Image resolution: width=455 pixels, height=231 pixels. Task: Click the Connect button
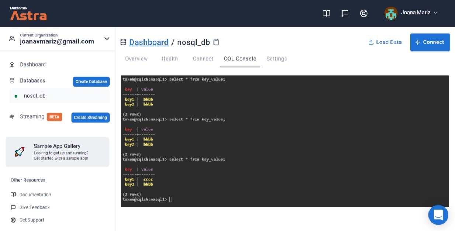click(430, 42)
